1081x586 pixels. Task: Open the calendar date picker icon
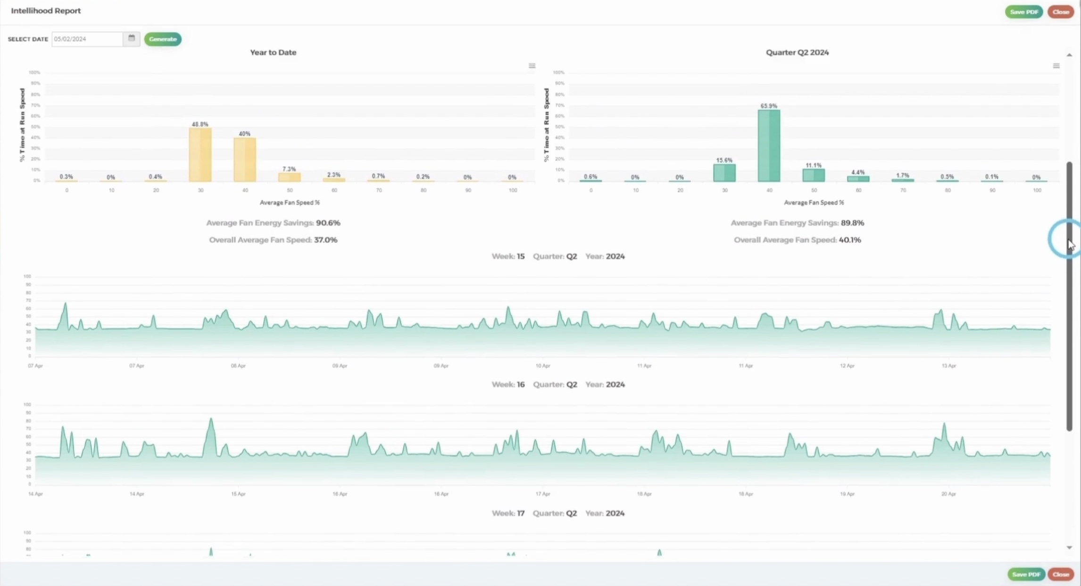point(132,39)
